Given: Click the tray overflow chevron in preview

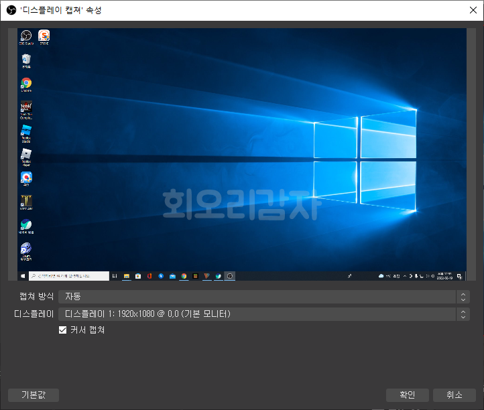Looking at the screenshot, I should 405,276.
